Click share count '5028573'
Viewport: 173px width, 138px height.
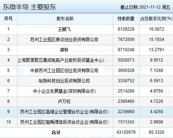point(126,60)
